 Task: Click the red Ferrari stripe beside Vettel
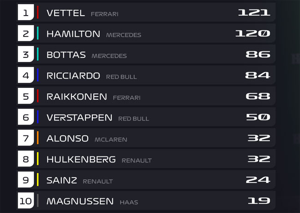click(38, 12)
